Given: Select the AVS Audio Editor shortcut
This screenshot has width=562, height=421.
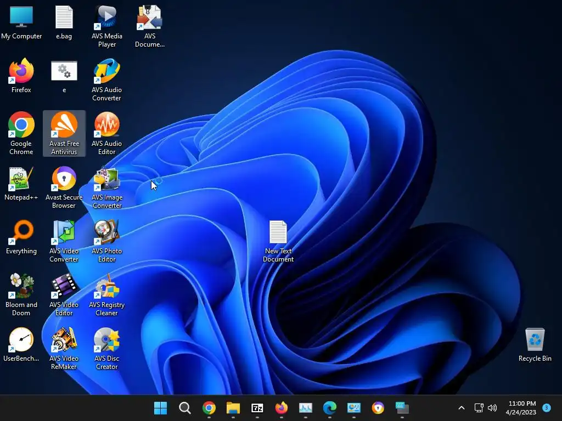Looking at the screenshot, I should [x=107, y=134].
